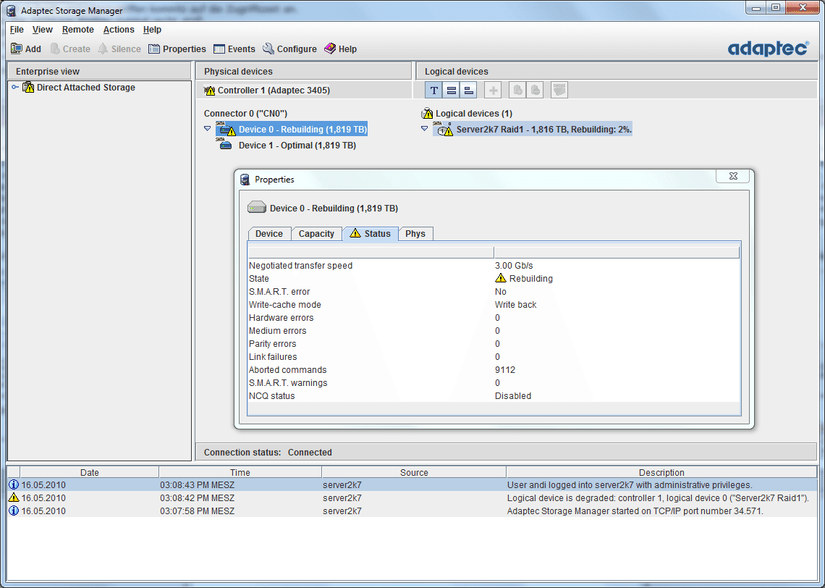Select the 'Adaptec Storage Manager started' event
Image resolution: width=825 pixels, height=588 pixels.
pyautogui.click(x=412, y=511)
